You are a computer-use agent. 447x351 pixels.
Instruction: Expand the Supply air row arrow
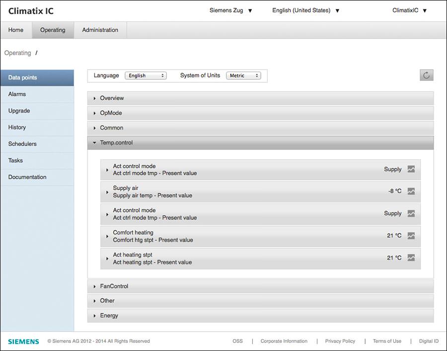(107, 192)
